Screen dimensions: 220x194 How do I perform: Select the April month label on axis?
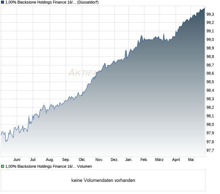176,160
